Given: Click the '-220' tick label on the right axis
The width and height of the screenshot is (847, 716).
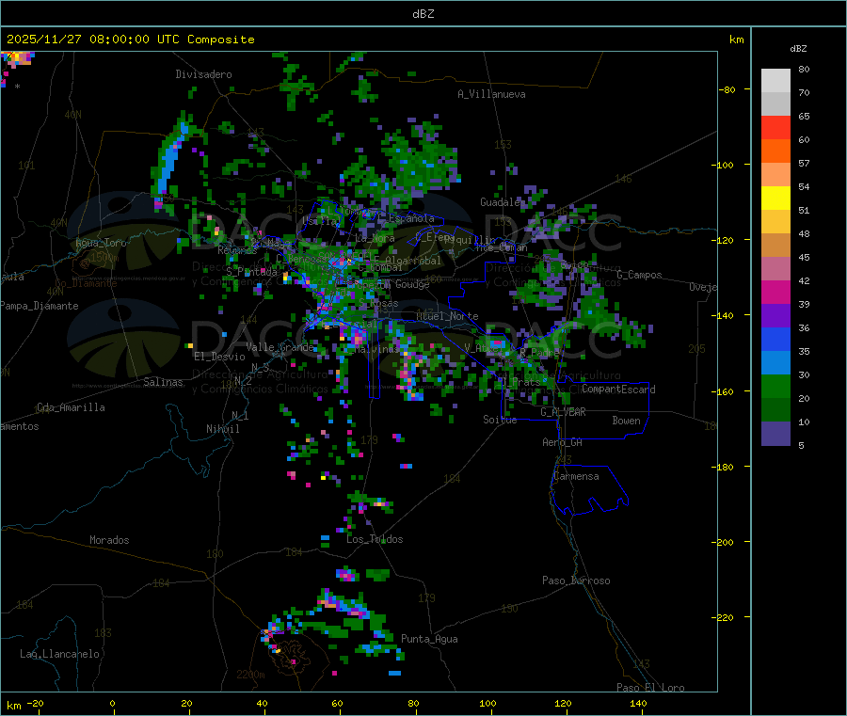Looking at the screenshot, I should (722, 618).
